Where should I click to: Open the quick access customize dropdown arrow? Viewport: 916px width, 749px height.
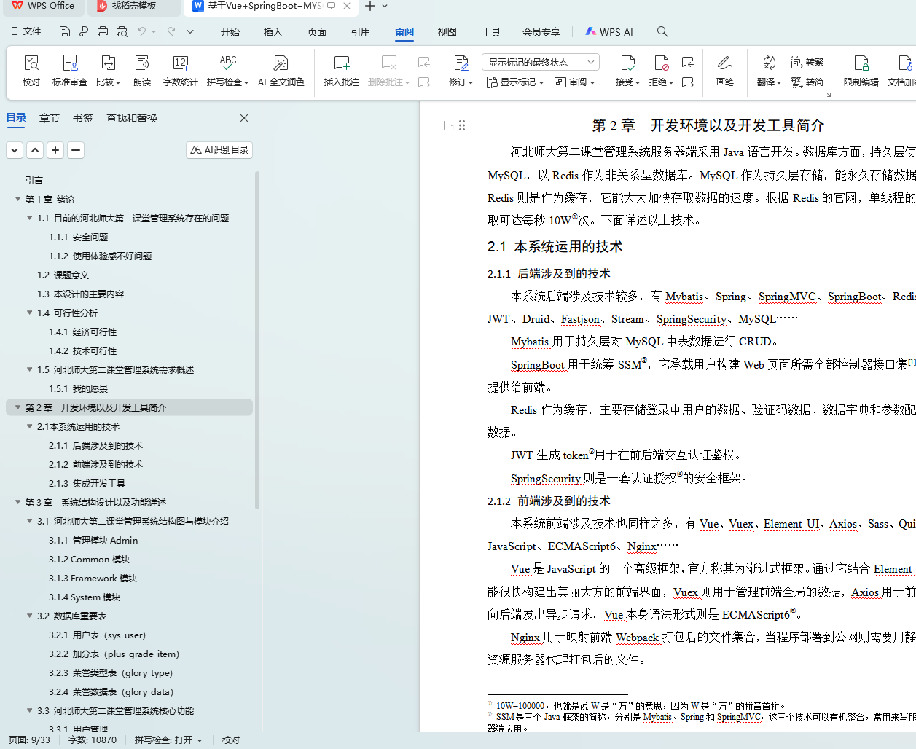(190, 31)
